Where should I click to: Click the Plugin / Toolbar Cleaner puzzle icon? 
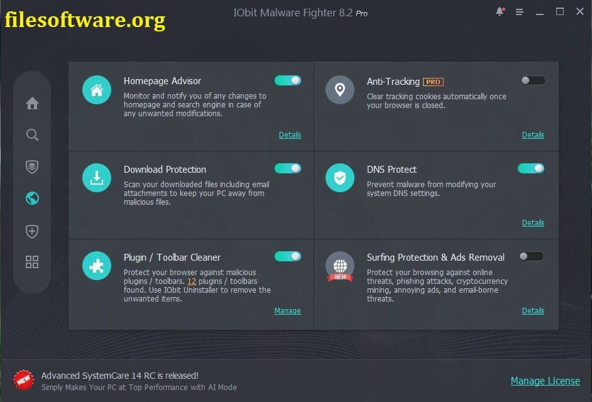(97, 266)
